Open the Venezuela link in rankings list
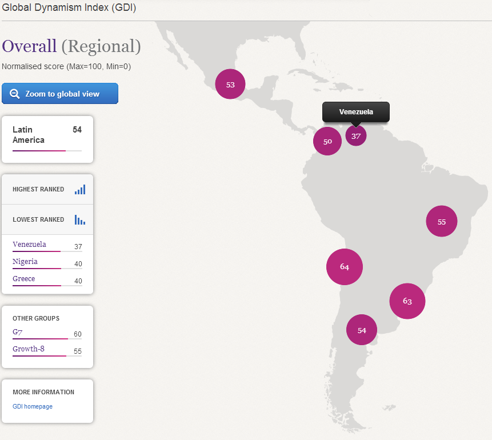492x440 pixels. point(29,245)
